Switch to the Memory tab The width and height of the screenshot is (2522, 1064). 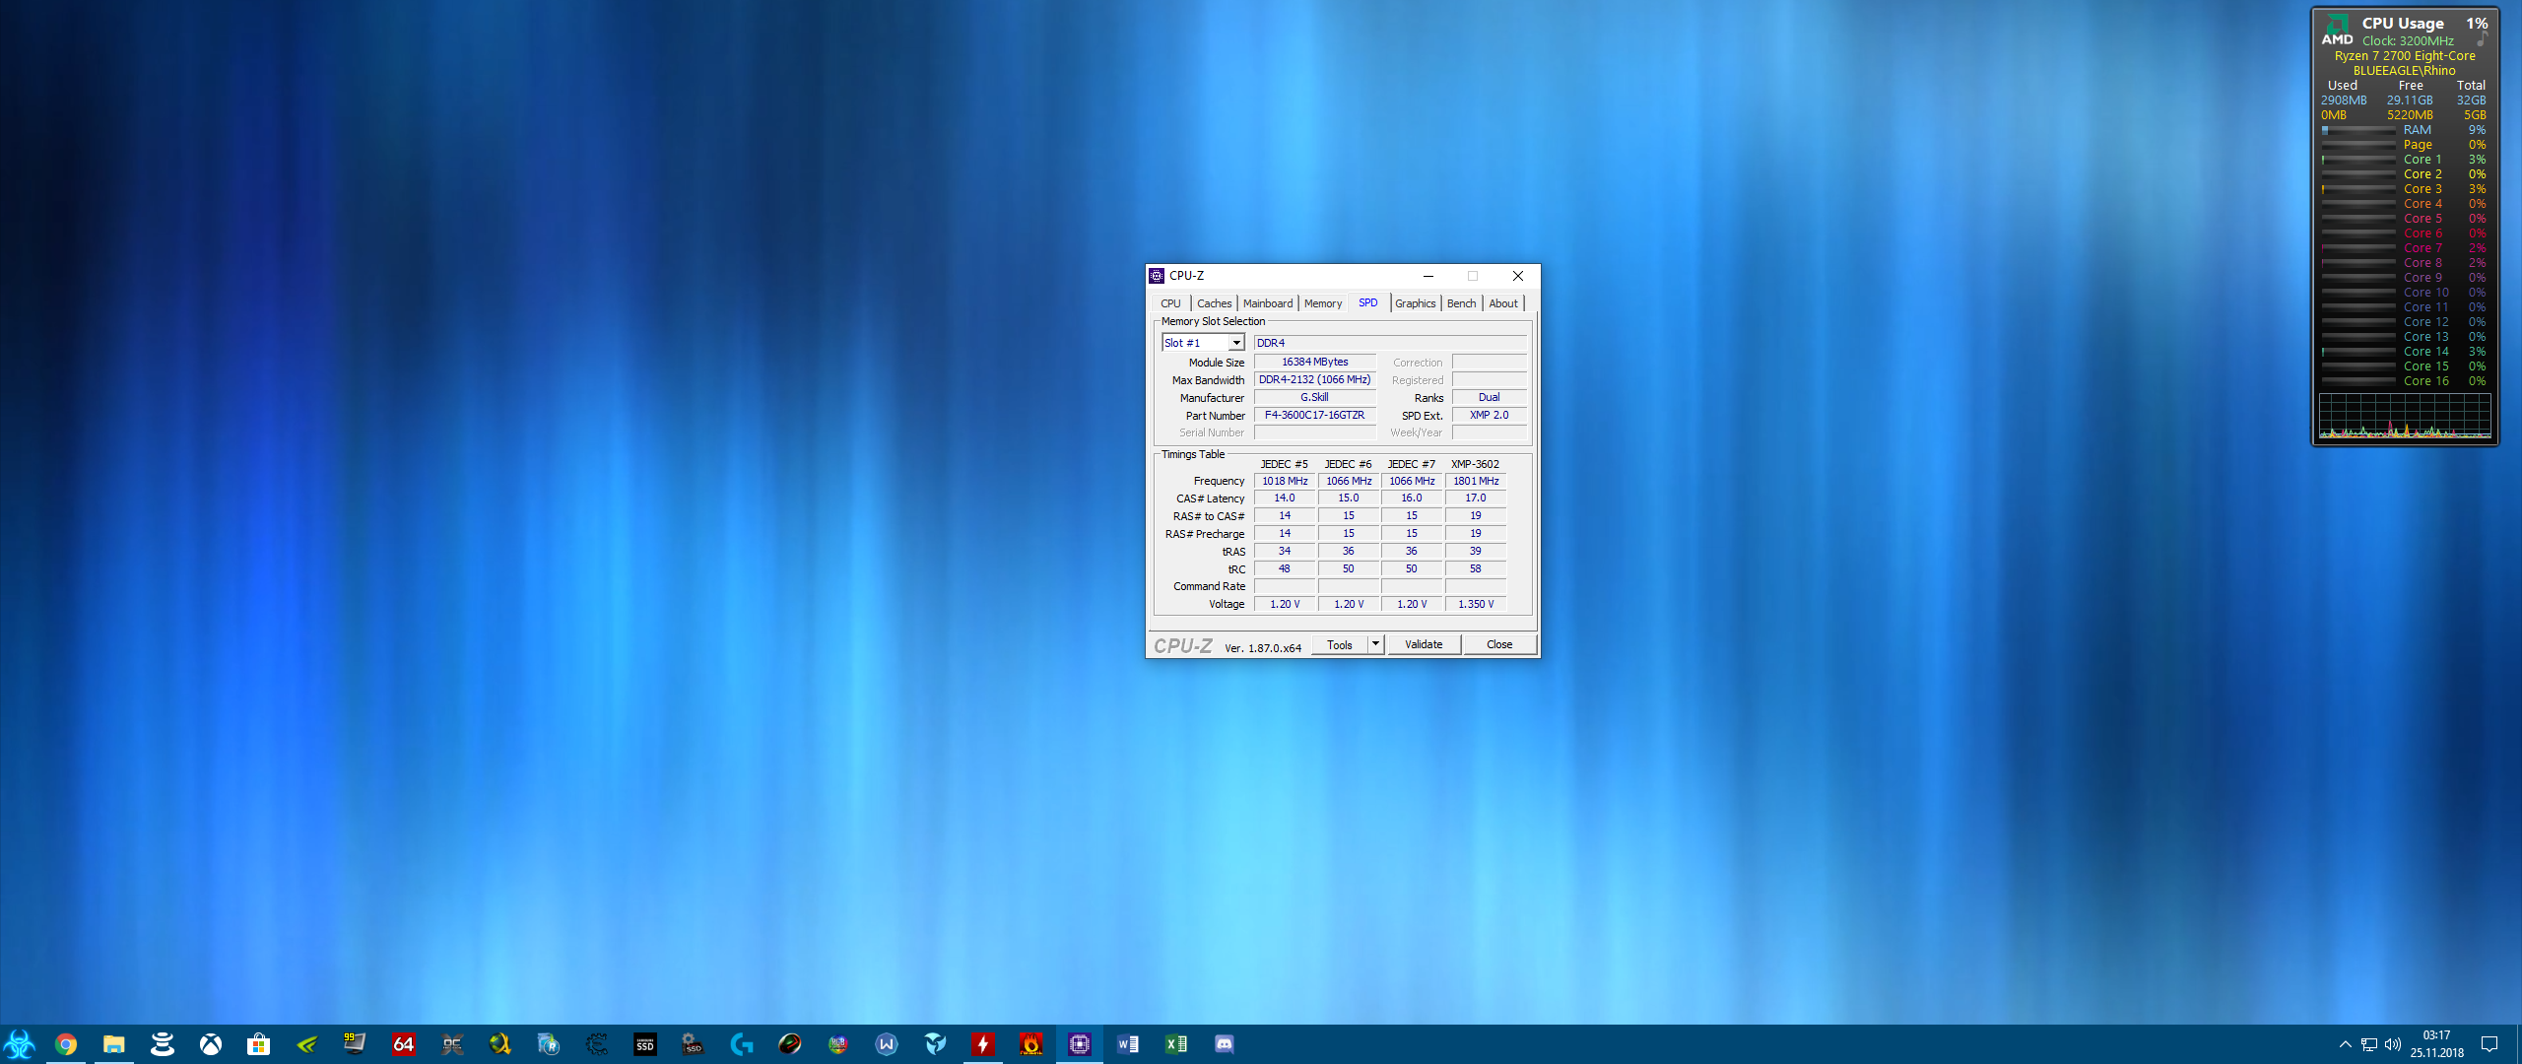coord(1322,303)
